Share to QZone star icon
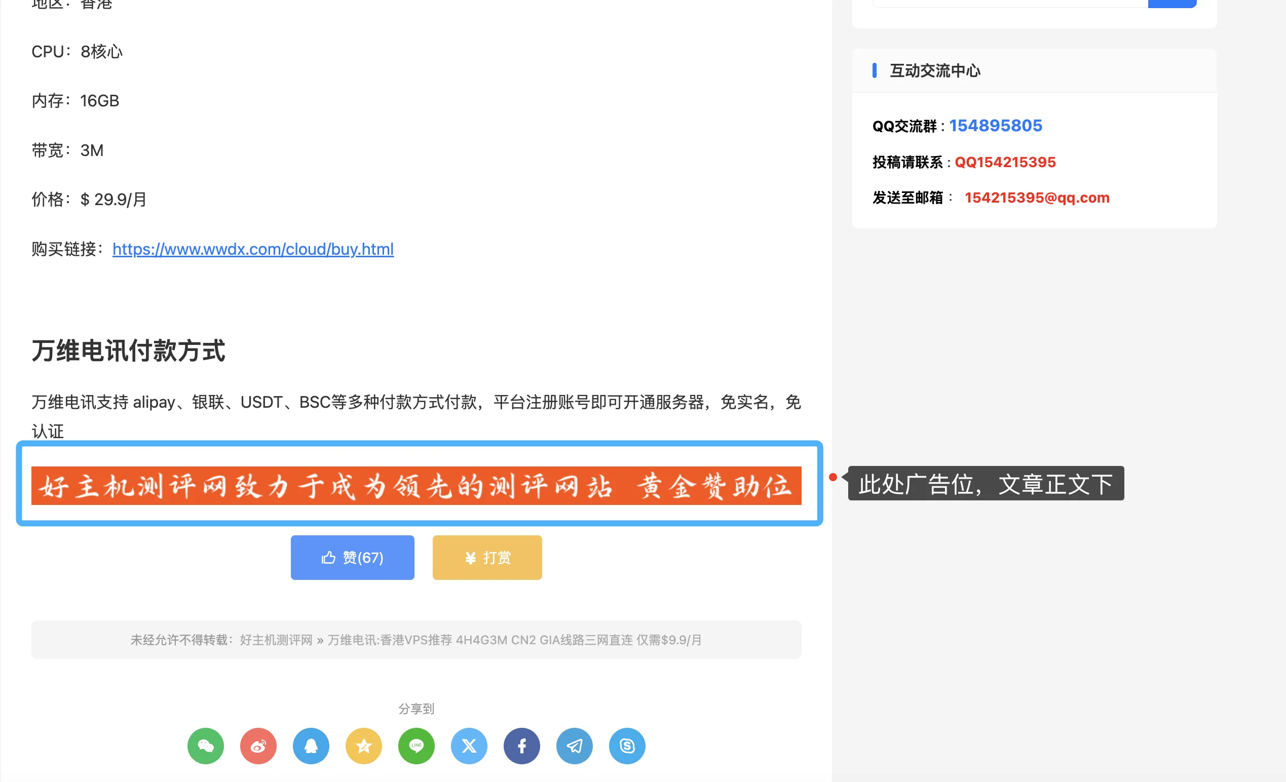 [364, 746]
